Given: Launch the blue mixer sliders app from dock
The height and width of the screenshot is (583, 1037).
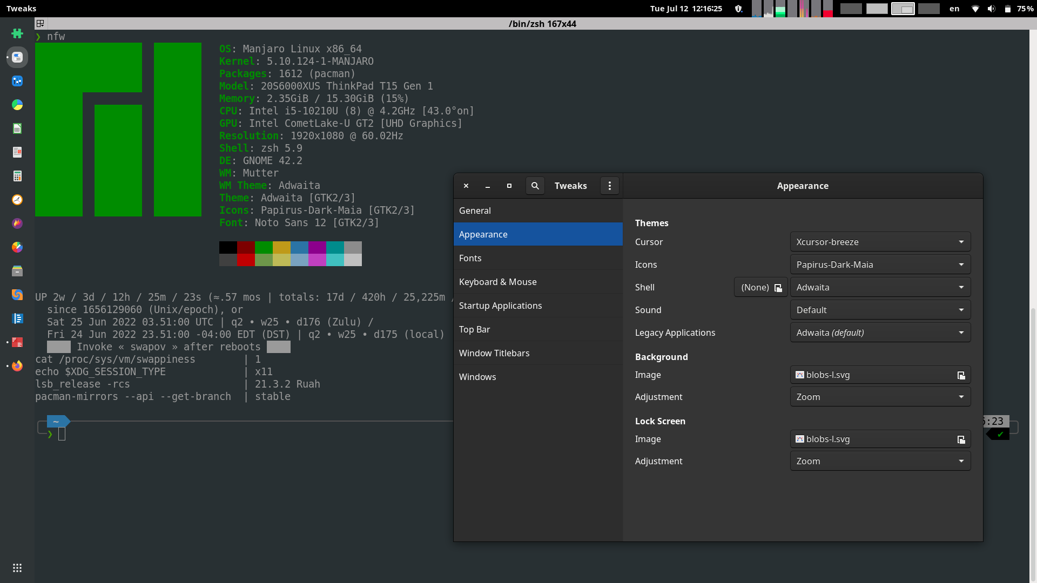Looking at the screenshot, I should point(17,81).
